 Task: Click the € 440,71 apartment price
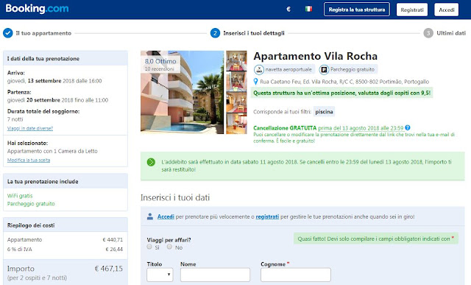click(113, 239)
